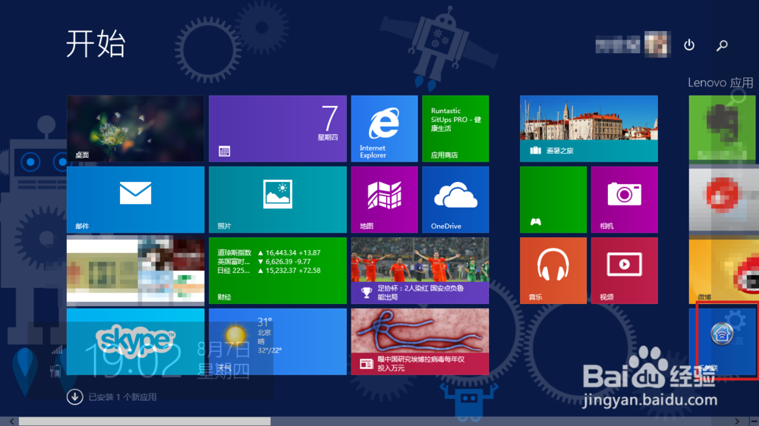This screenshot has width=759, height=426.
Task: Open the Calendar tile showing 7 星期四
Action: coord(277,129)
